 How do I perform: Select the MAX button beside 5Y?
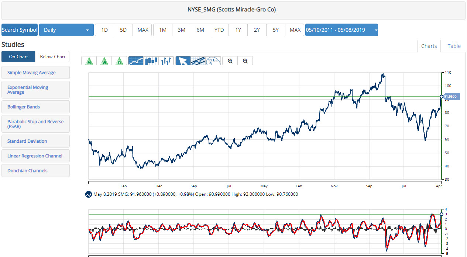tap(295, 30)
